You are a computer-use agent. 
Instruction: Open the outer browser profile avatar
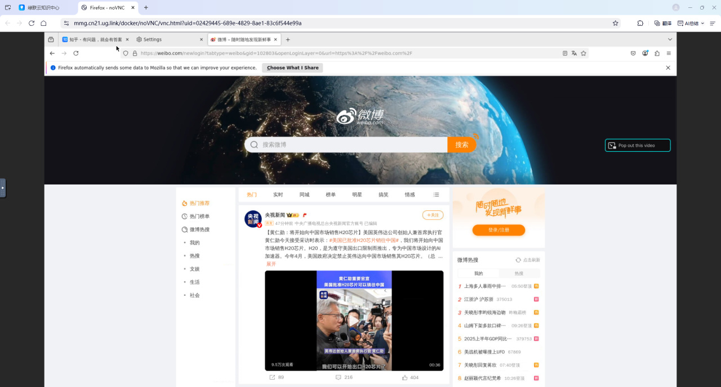click(x=676, y=7)
